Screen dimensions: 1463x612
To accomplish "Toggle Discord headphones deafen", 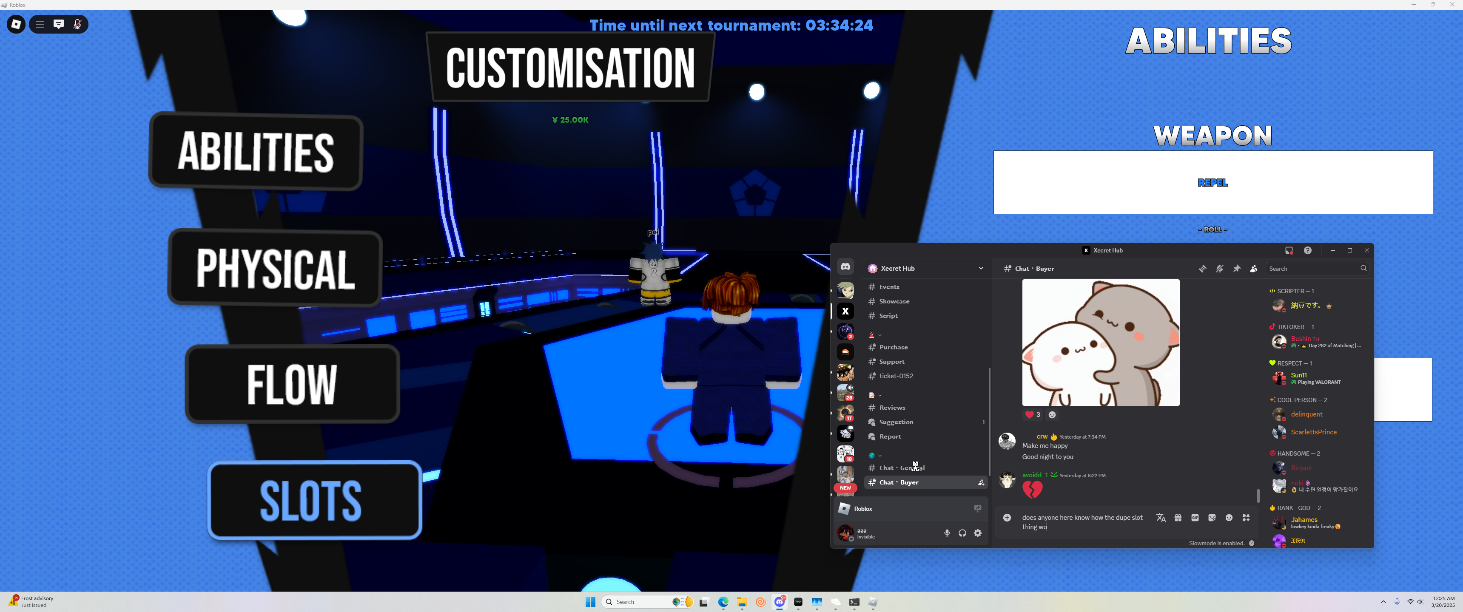I will pos(962,533).
